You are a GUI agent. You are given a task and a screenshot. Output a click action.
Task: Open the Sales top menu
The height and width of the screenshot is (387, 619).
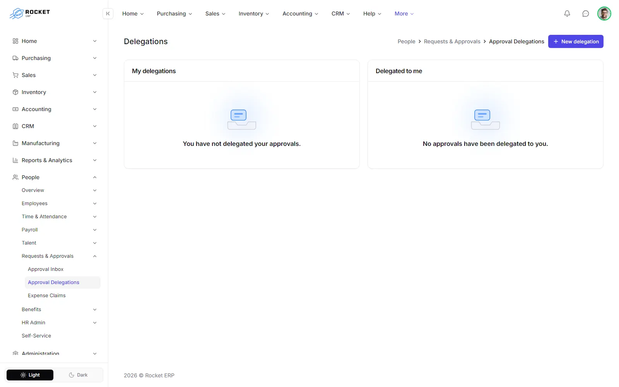pos(215,14)
